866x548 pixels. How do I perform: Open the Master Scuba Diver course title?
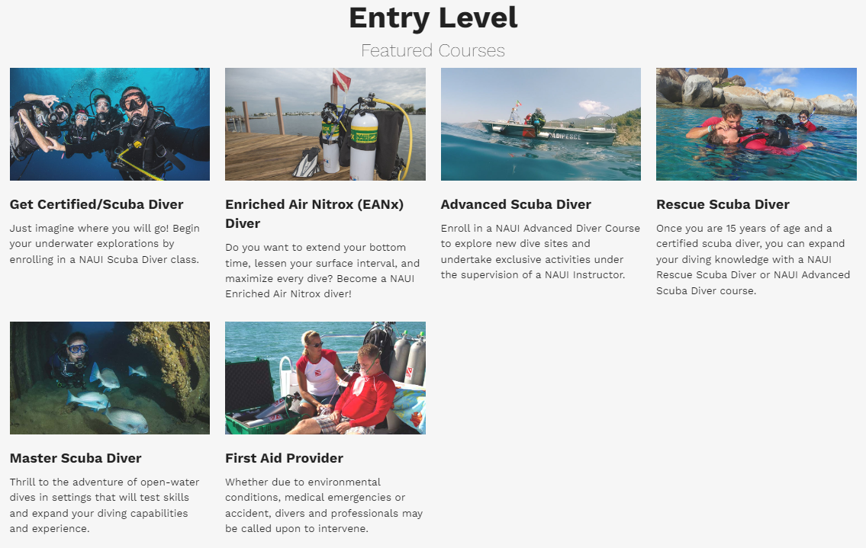coord(76,459)
